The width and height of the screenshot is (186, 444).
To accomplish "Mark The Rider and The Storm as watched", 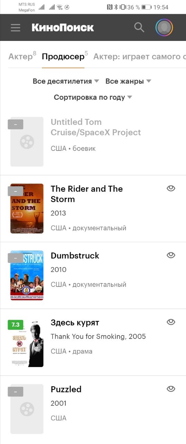I will (x=171, y=188).
